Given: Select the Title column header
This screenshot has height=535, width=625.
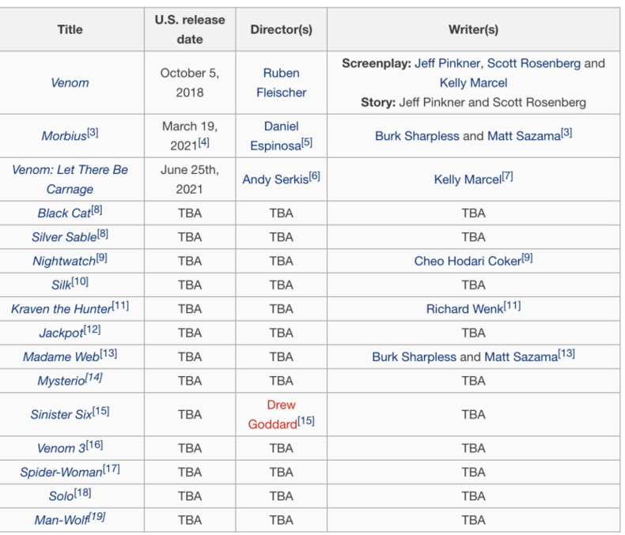Looking at the screenshot, I should pos(70,29).
